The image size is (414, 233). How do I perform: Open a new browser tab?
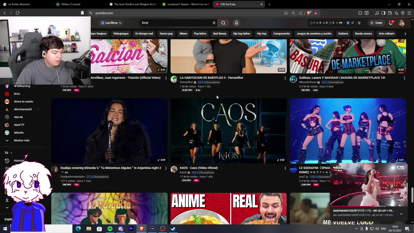click(269, 4)
